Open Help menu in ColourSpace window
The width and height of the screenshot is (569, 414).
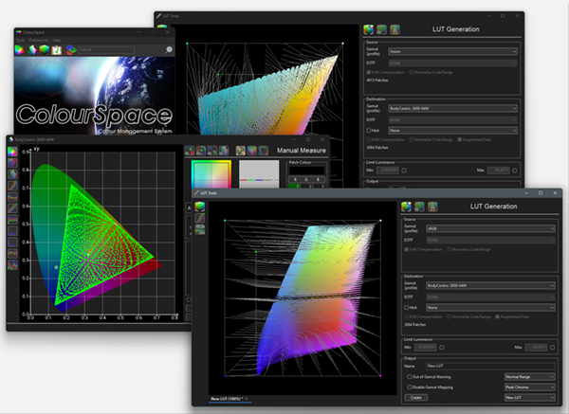click(57, 40)
